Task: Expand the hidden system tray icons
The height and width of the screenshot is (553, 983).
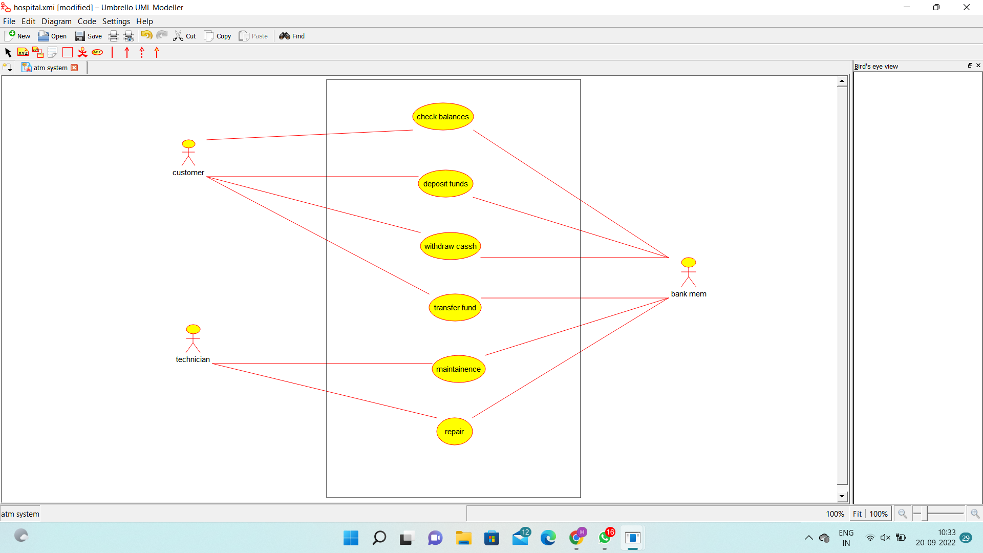Action: [x=808, y=538]
